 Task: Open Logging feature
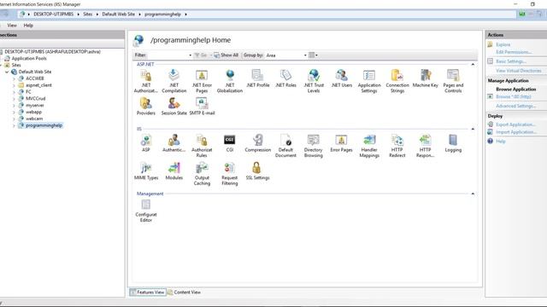click(x=453, y=143)
